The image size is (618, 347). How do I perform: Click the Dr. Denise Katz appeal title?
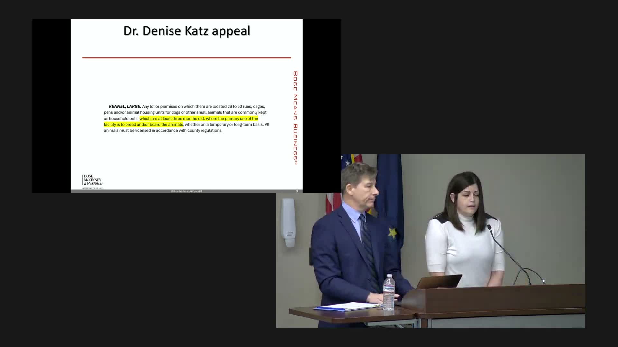(x=187, y=31)
